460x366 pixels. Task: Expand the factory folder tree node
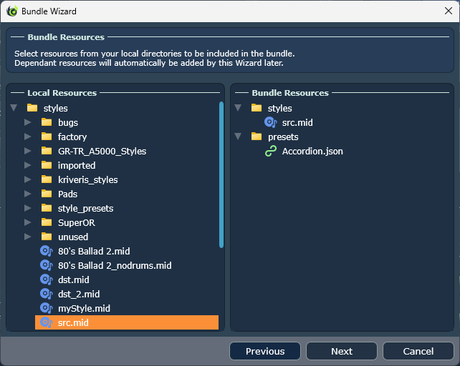click(x=27, y=137)
